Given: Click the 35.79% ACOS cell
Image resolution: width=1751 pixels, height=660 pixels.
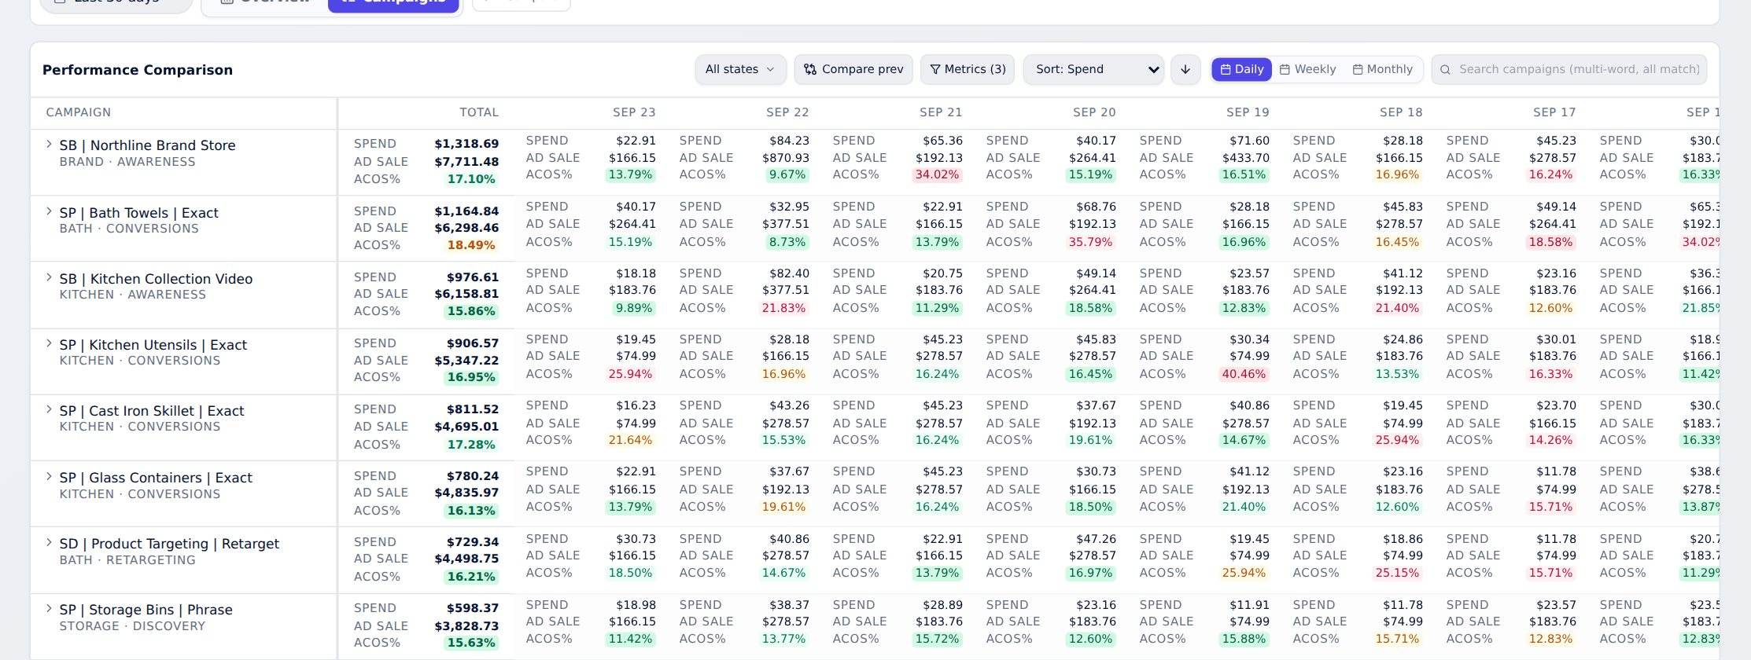Looking at the screenshot, I should pos(1091,242).
